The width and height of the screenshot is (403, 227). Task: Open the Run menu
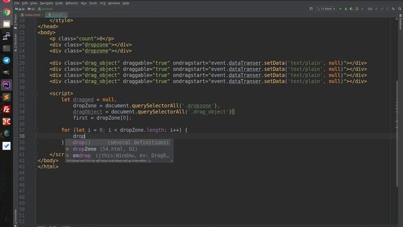pyautogui.click(x=84, y=3)
